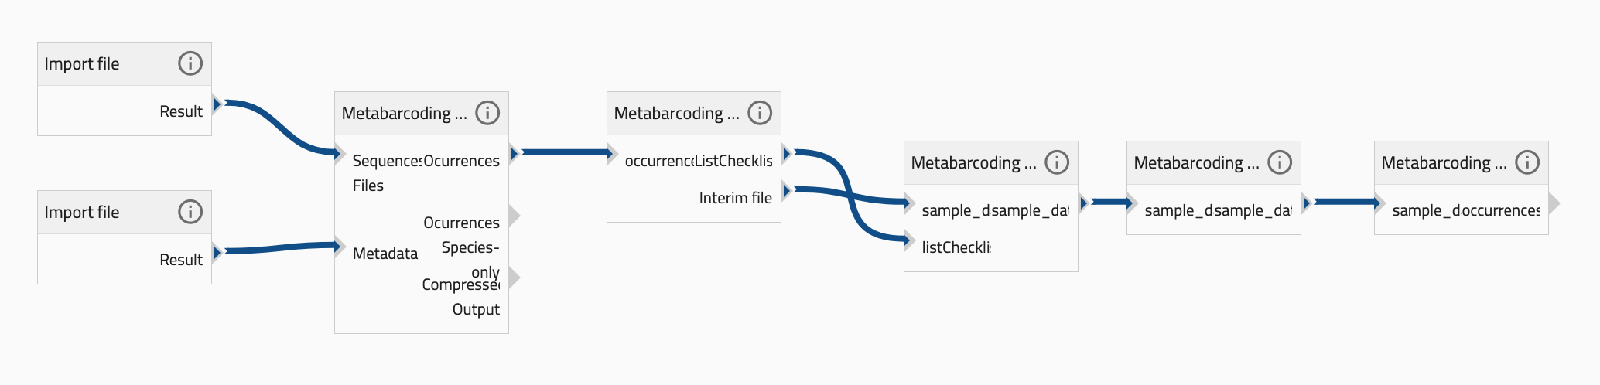Click info icon on third Metabarcoding node

click(x=1057, y=162)
